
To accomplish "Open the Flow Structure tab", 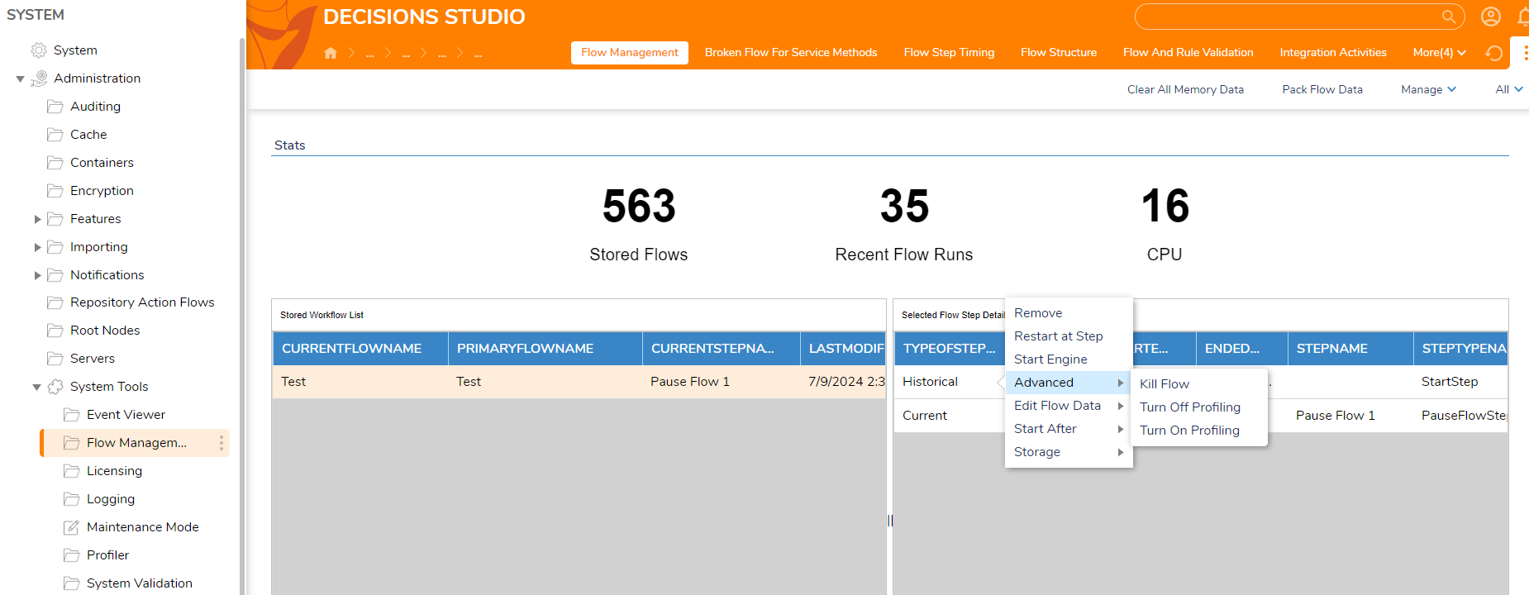I will tap(1059, 53).
